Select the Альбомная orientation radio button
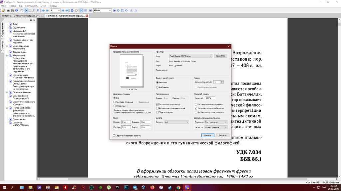Screen dimensions: 341x191 (x=157, y=87)
